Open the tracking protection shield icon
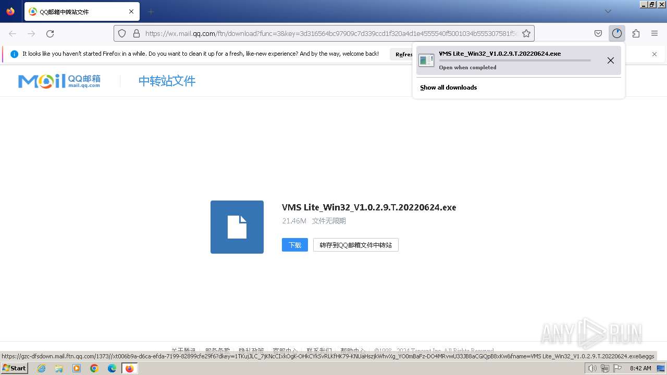This screenshot has width=667, height=375. pos(122,33)
